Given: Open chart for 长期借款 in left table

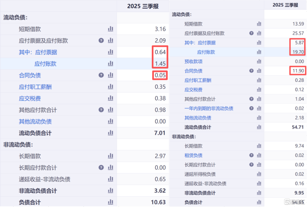Looking at the screenshot, I should 110,156.
